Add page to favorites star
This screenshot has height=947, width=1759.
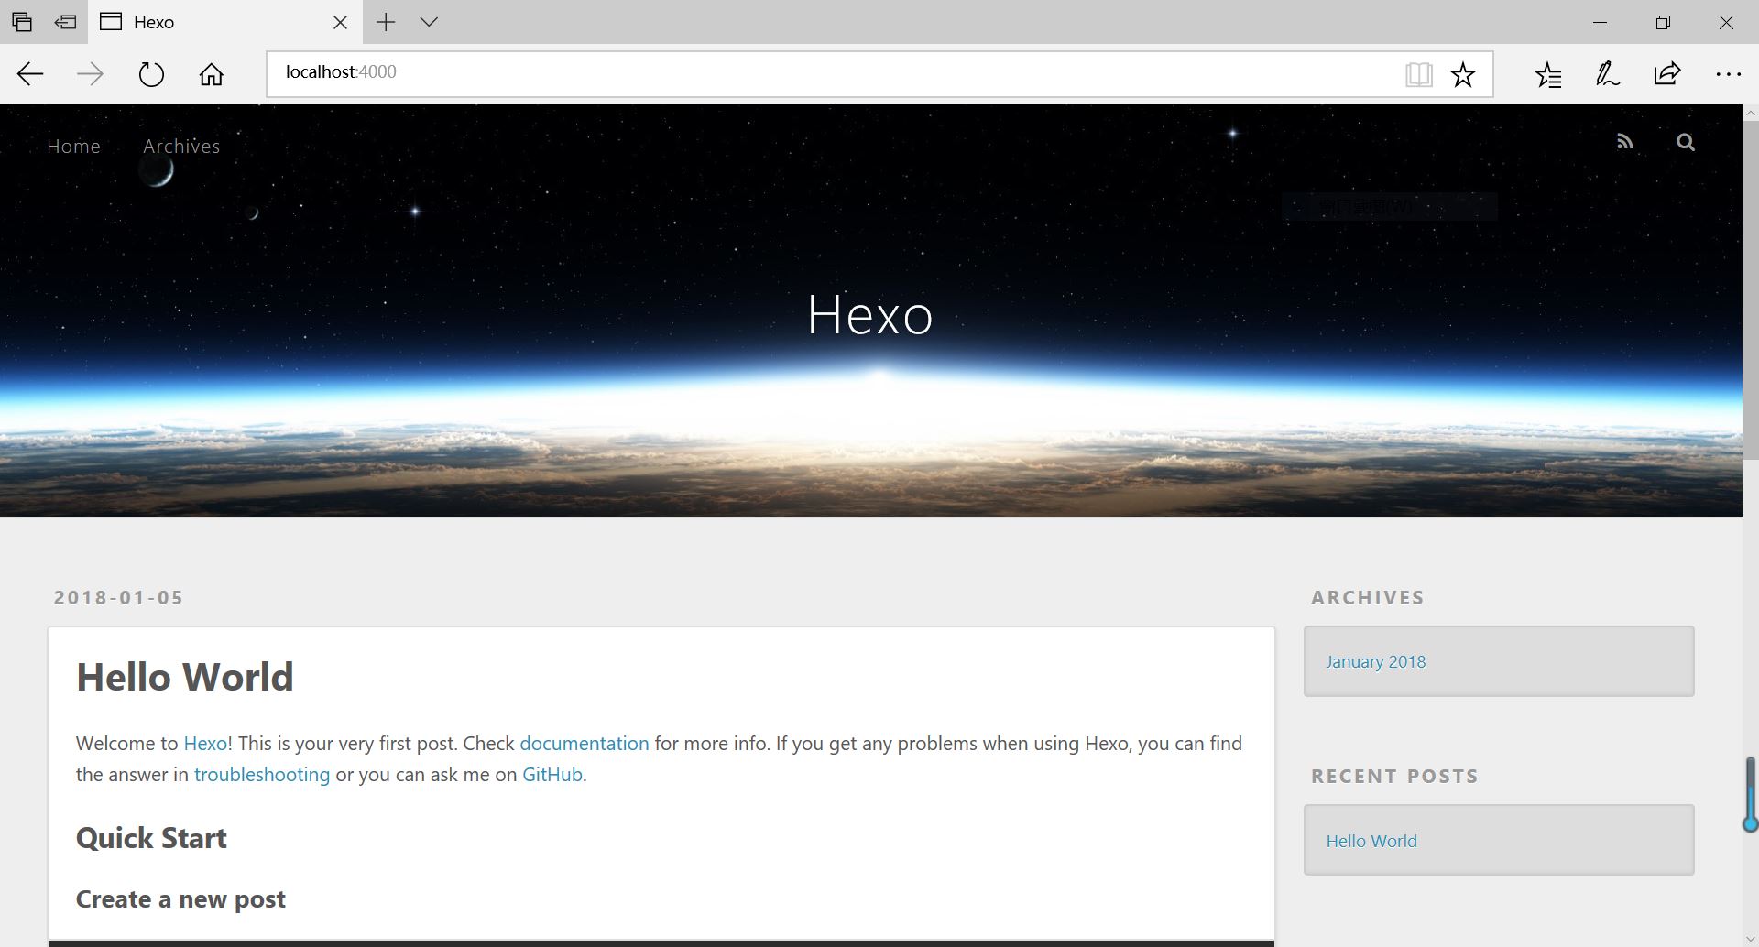coord(1463,74)
